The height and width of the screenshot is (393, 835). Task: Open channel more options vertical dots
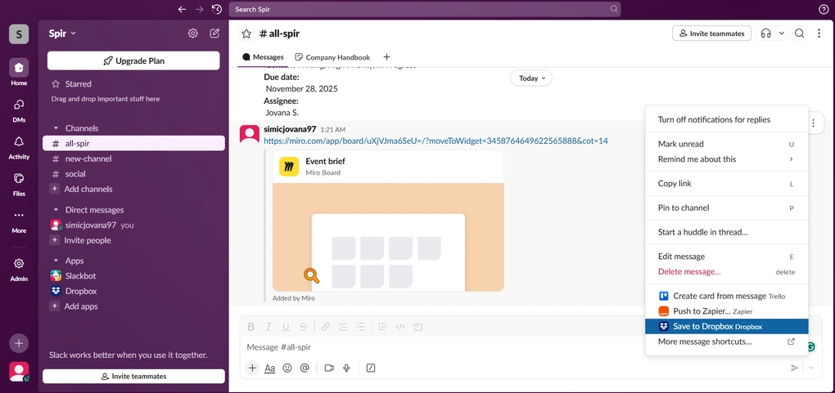[819, 33]
